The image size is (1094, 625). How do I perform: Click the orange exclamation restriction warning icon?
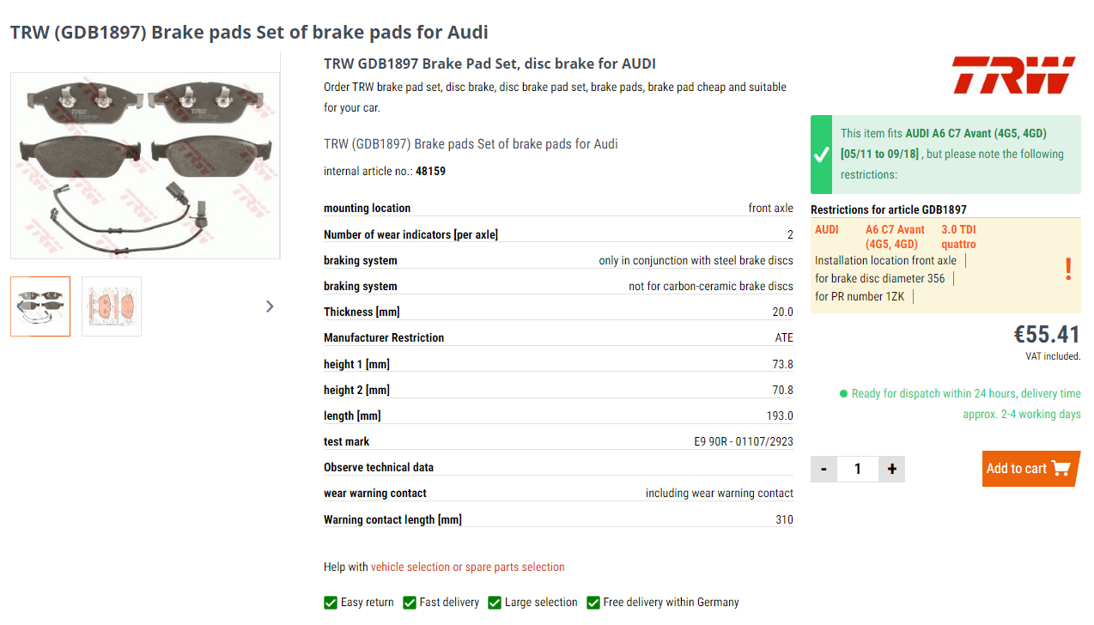(x=1068, y=269)
